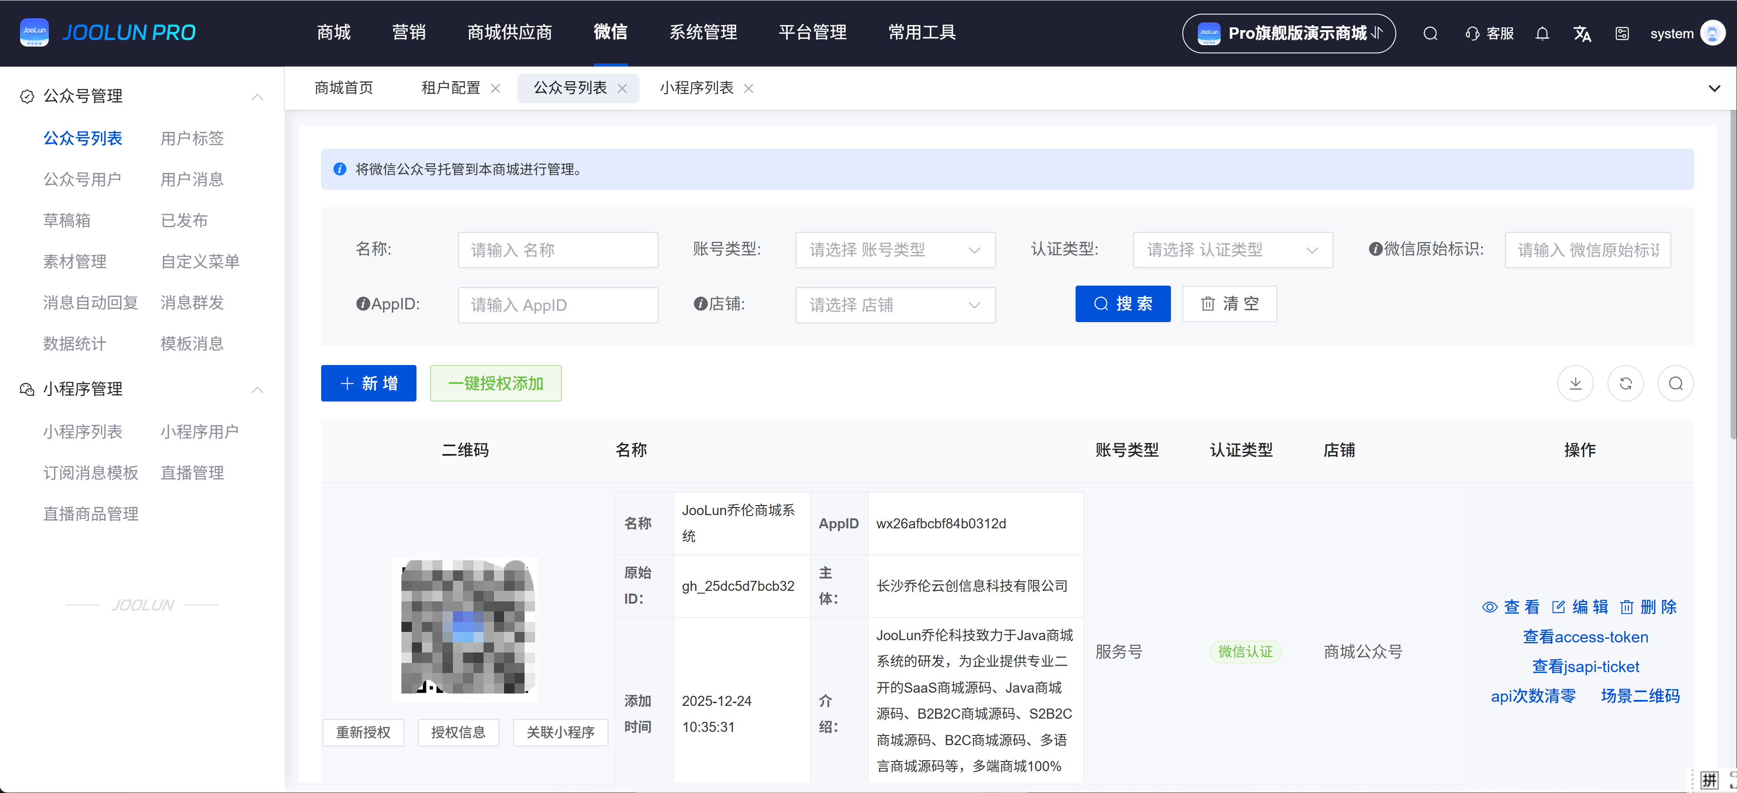Click the export download icon button
Screen dimensions: 1737x793
coord(1575,384)
